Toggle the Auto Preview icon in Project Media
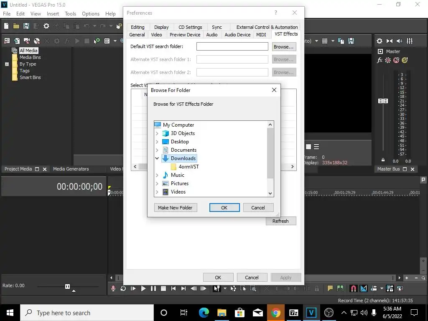The image size is (428, 321). 97,41
